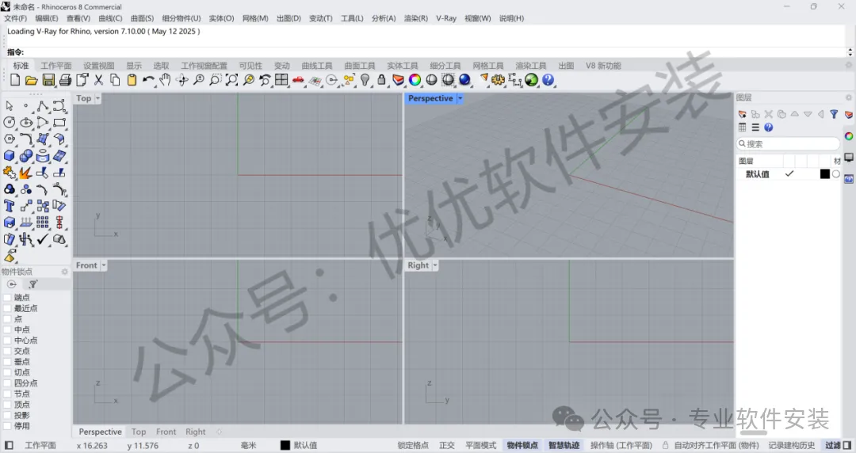The image size is (856, 453).
Task: Toggle 记录建构历史 in status bar
Action: click(x=792, y=445)
